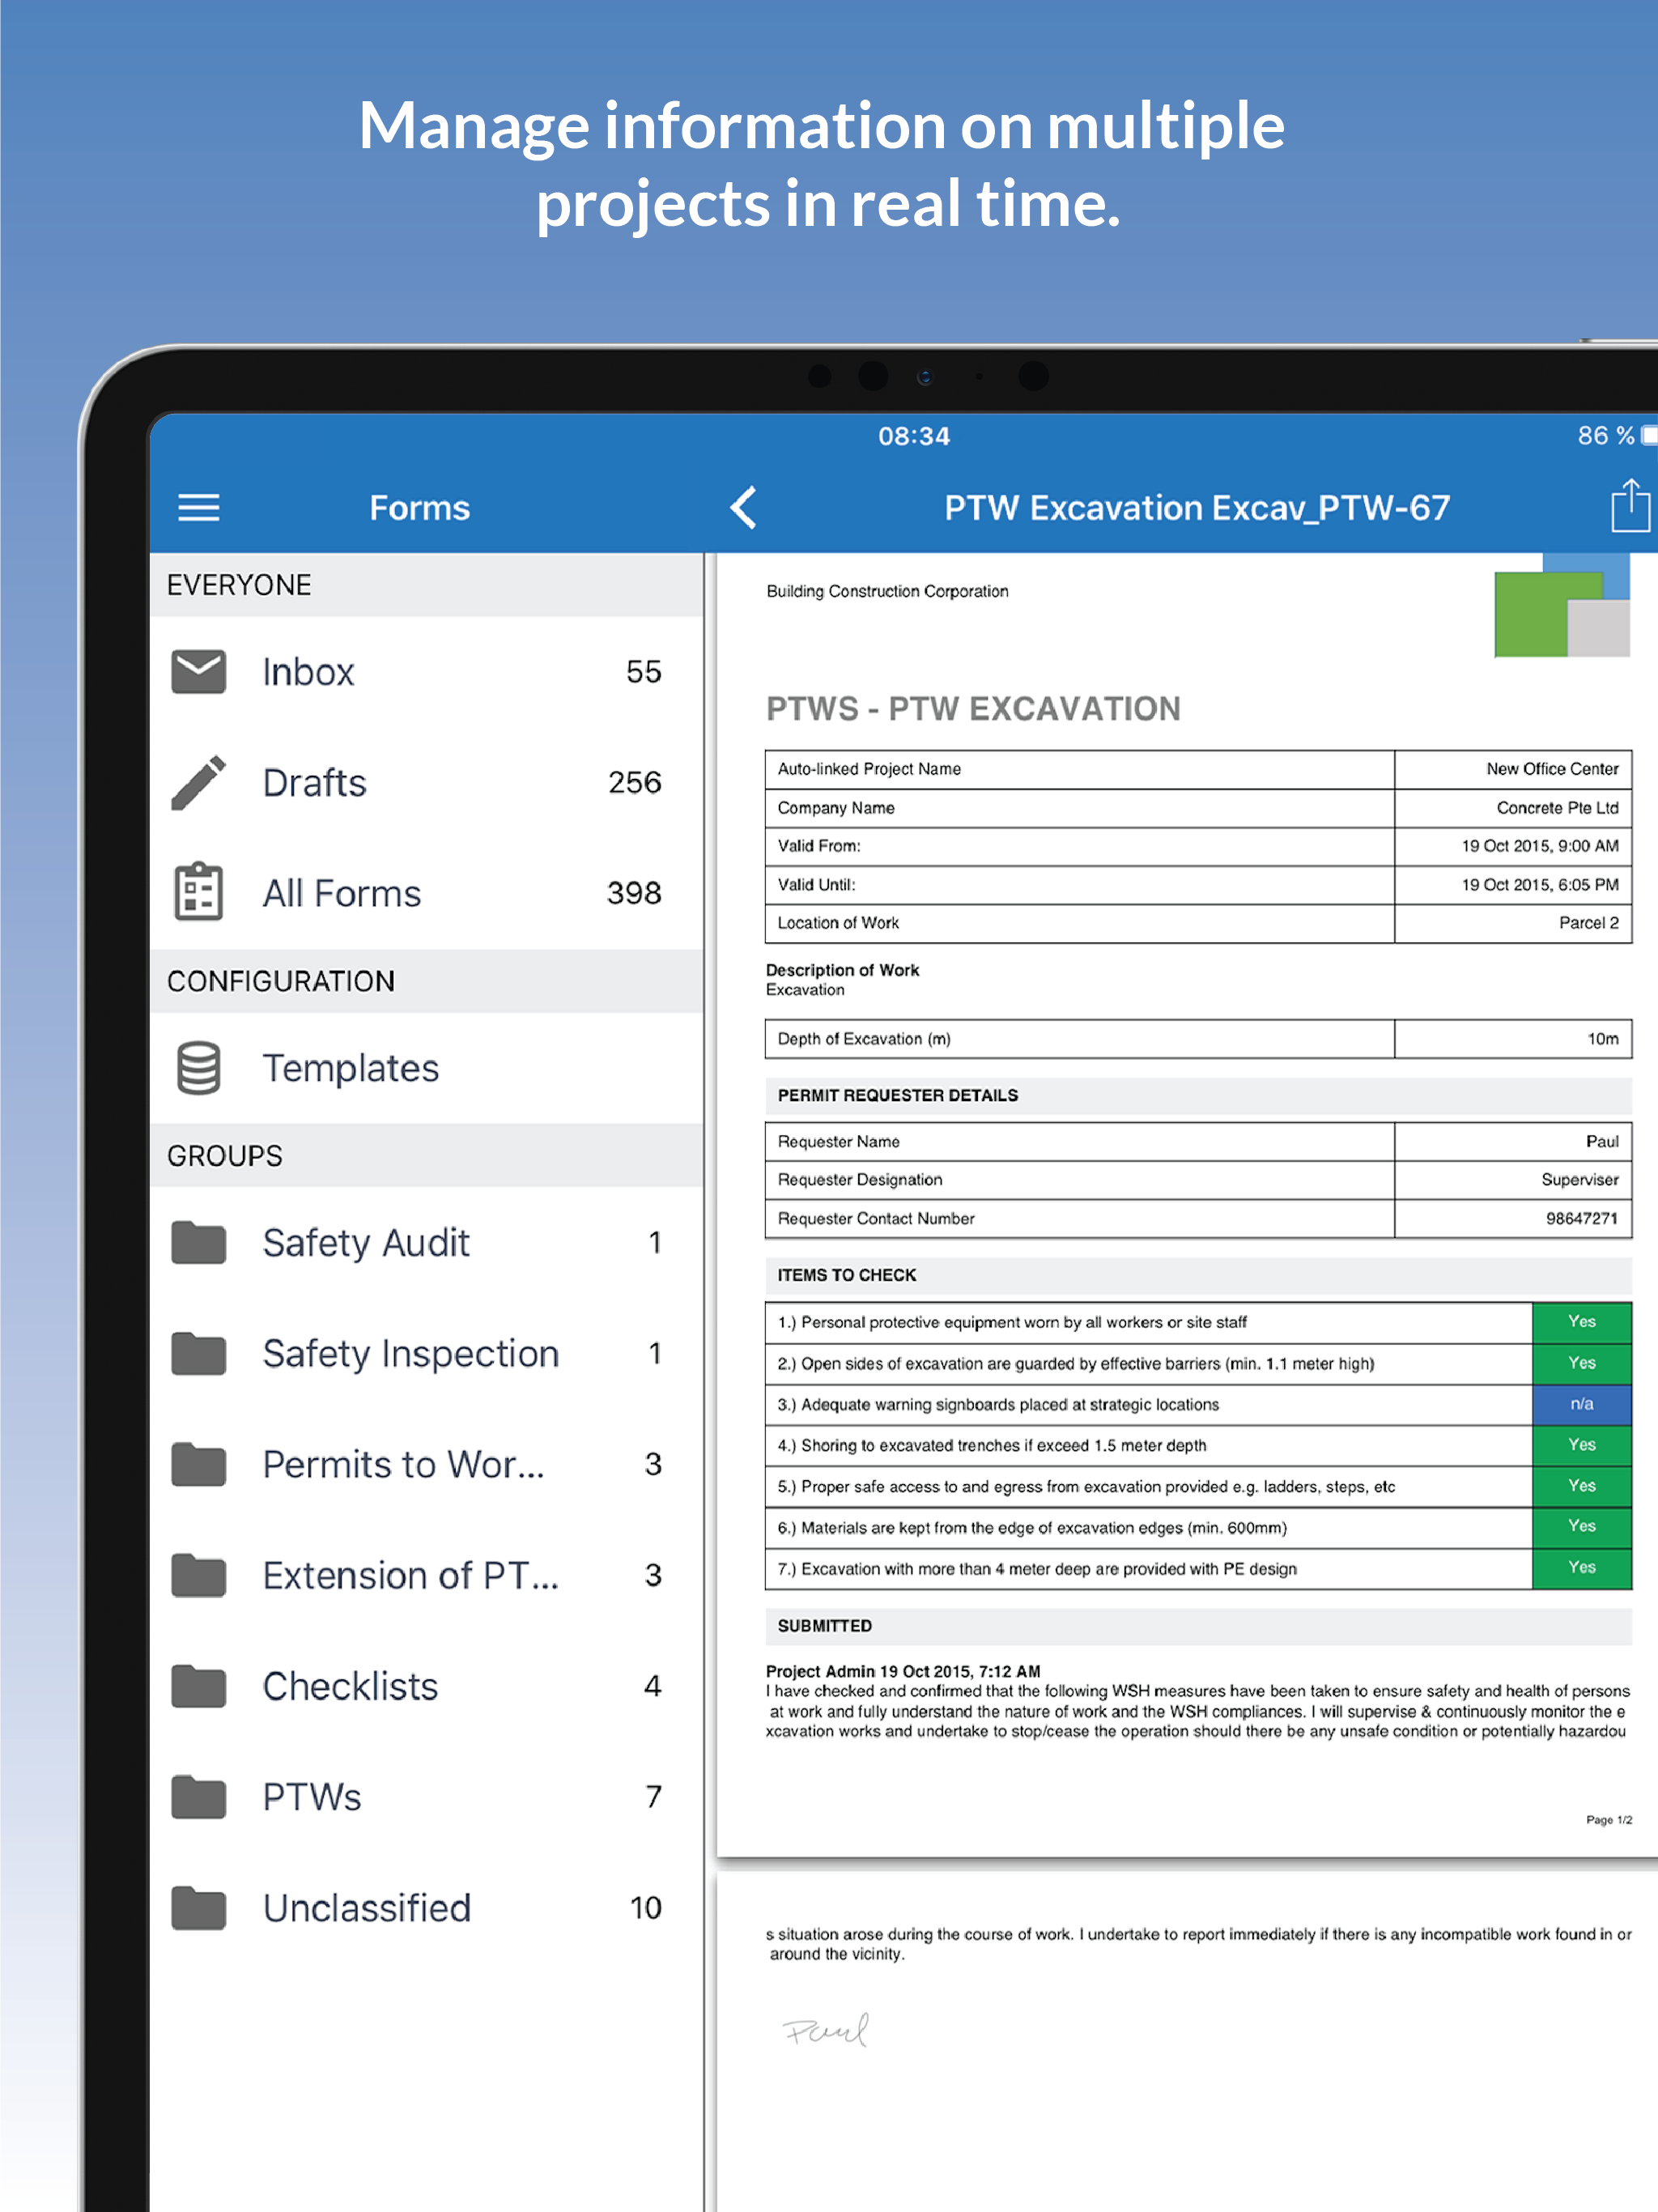Click the Safety Audit folder icon
The width and height of the screenshot is (1658, 2212).
[198, 1243]
